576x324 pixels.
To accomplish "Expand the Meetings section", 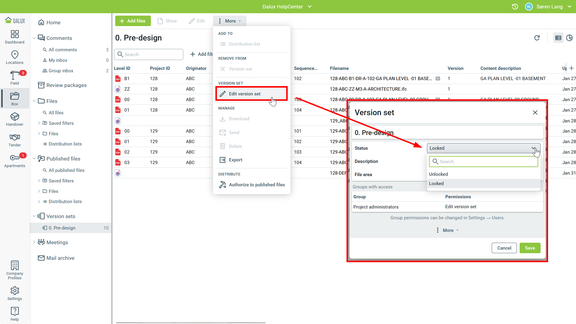I will (34, 242).
